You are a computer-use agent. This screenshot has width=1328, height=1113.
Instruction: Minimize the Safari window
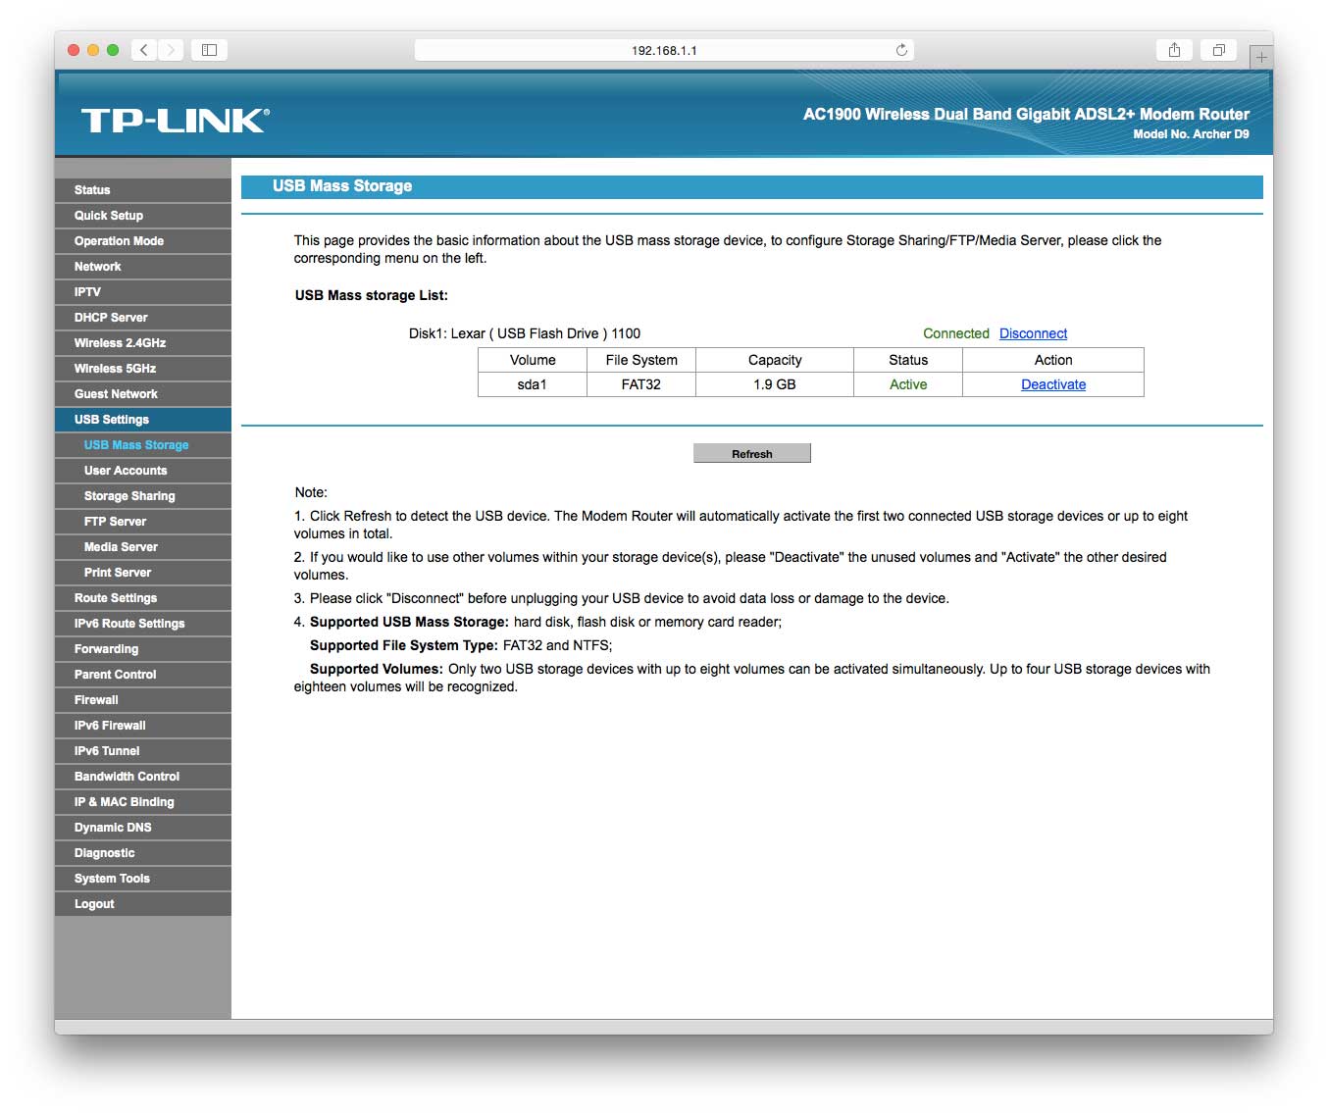coord(93,50)
